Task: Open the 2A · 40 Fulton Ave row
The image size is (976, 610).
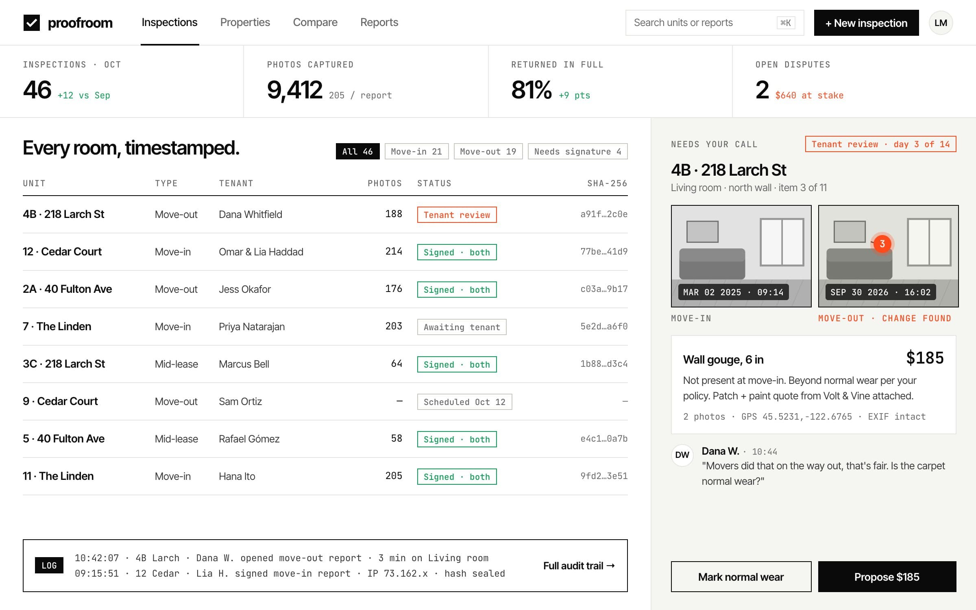Action: 325,289
